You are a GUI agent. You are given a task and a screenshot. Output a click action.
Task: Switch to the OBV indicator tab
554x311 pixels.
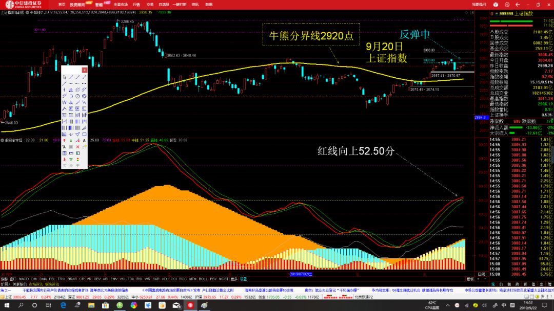click(x=97, y=279)
